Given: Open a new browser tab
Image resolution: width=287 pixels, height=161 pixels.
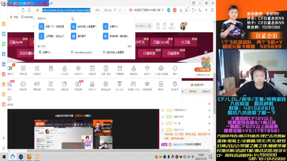Looking at the screenshot, I should [x=52, y=3].
